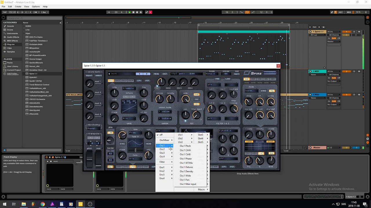Image resolution: width=371 pixels, height=208 pixels.
Task: Toggle the ANA button in Spire mix
Action: pyautogui.click(x=197, y=94)
